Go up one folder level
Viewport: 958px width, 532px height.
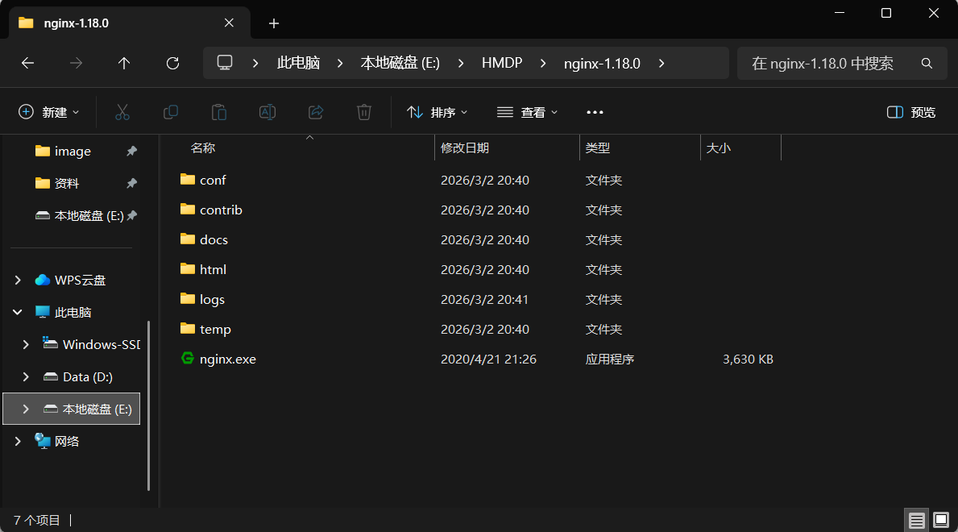[x=124, y=63]
